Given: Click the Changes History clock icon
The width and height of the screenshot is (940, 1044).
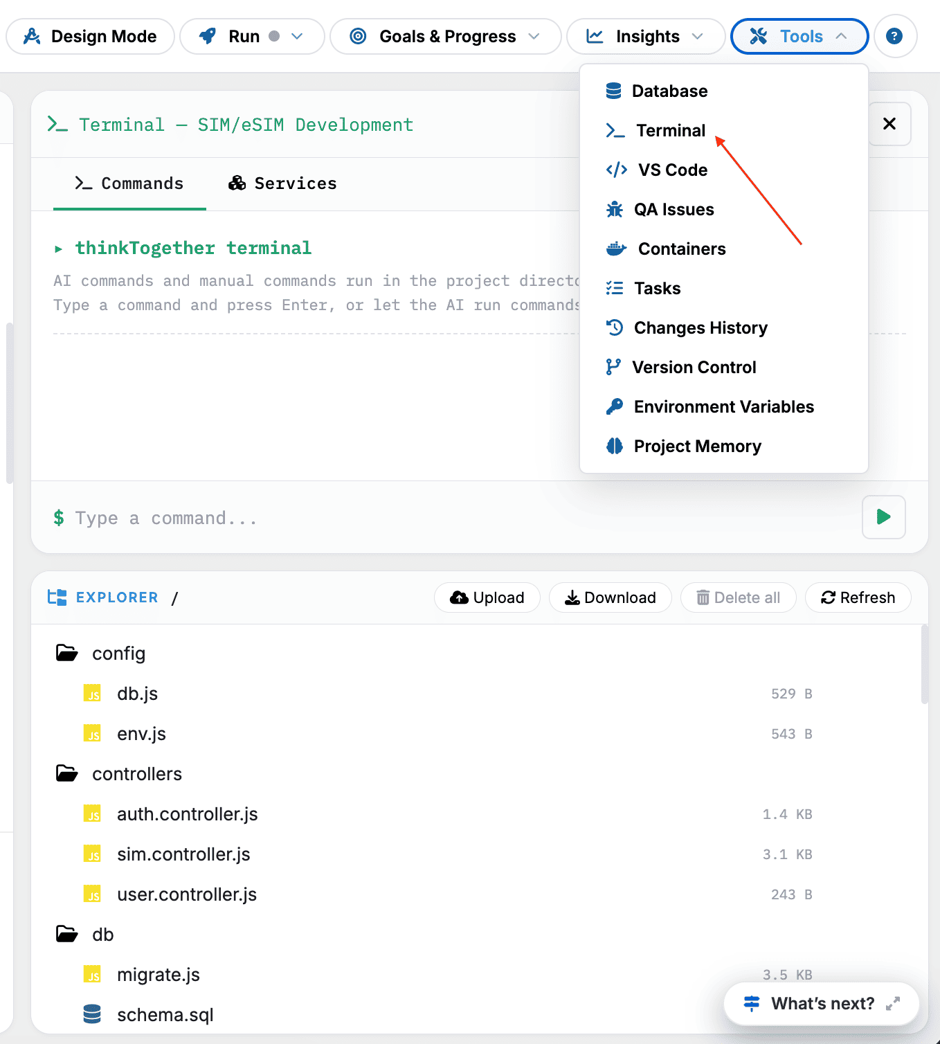Looking at the screenshot, I should click(614, 327).
